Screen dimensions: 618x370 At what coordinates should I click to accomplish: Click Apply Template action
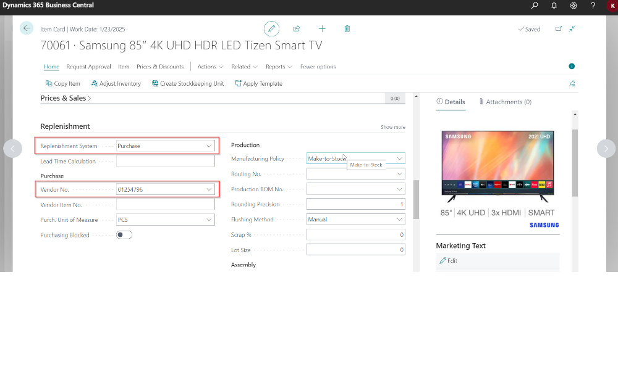259,84
